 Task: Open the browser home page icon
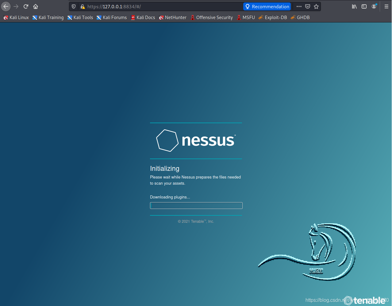point(36,6)
